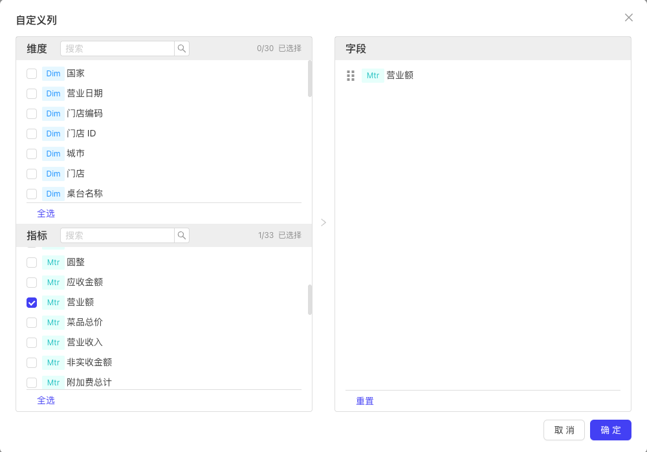The image size is (647, 452).
Task: Click the 附加费总计 label text
Action: pos(89,382)
